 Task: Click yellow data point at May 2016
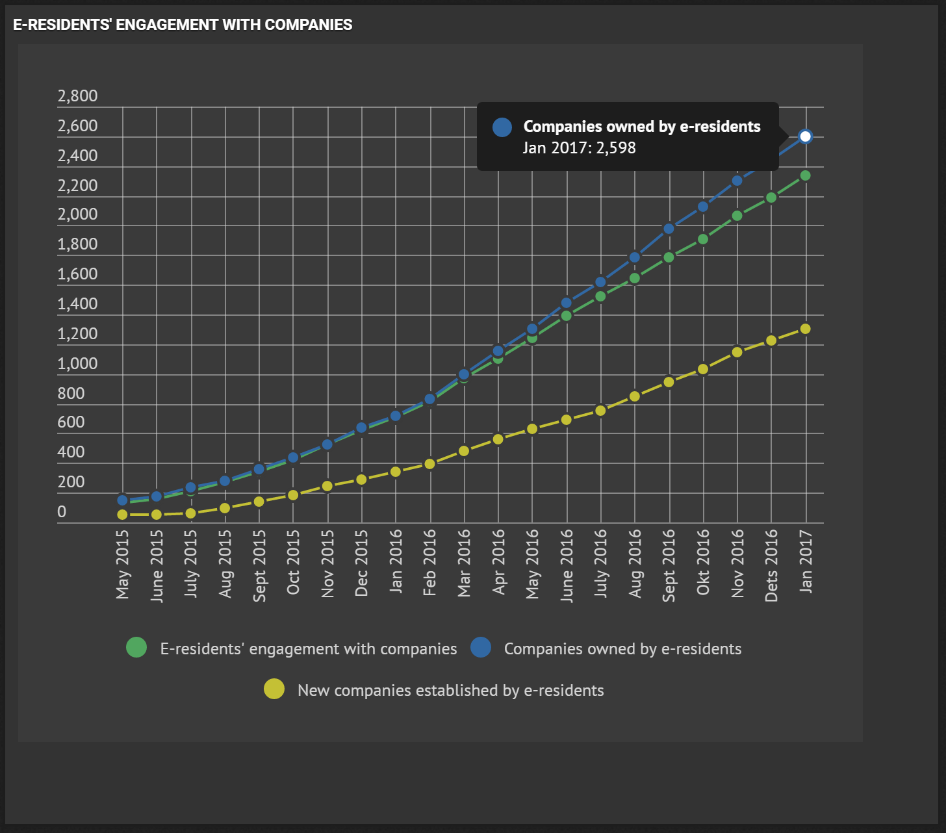[x=532, y=429]
